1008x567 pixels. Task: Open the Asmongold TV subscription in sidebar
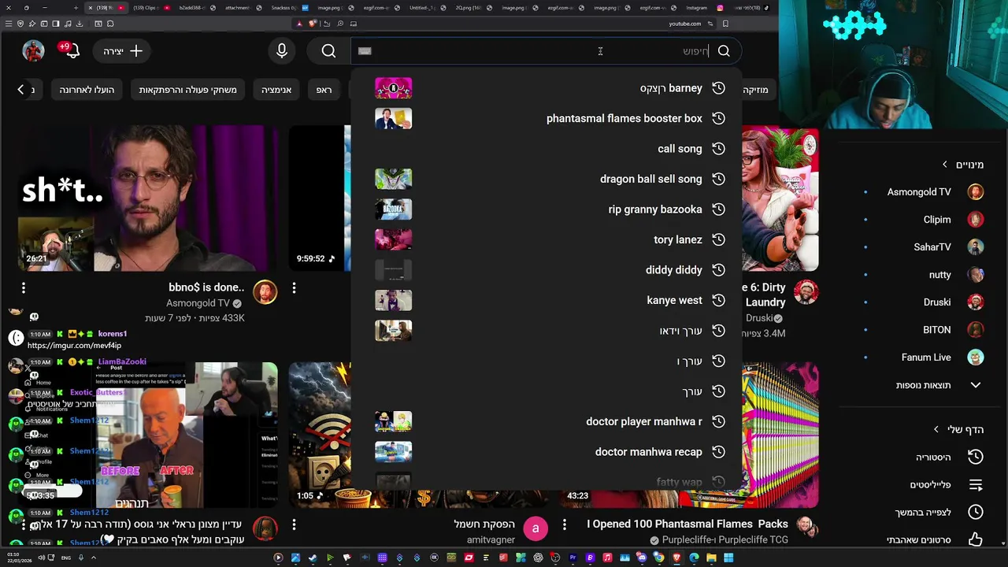[921, 191]
